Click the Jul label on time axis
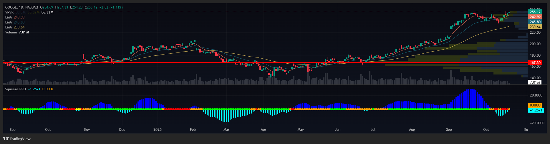Screen dimensions: 550x144 (x=373, y=130)
